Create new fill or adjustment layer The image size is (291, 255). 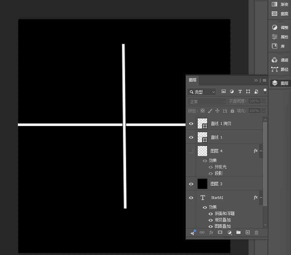(230, 233)
